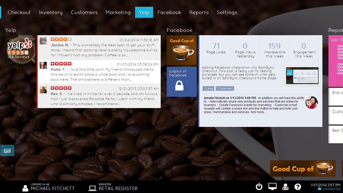Screen dimensions: 343x193
Task: Click Holie Y.'s reviewer avatar
Action: tap(43, 65)
